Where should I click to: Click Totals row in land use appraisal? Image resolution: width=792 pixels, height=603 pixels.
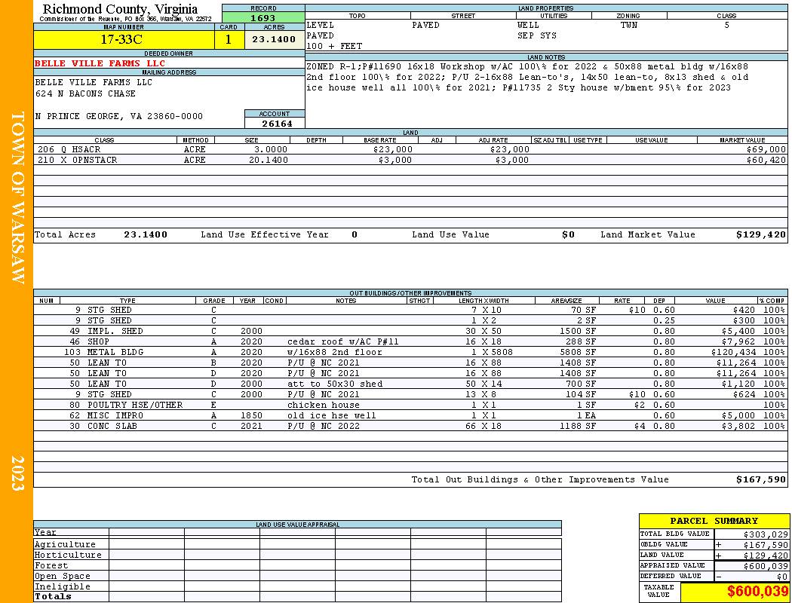297,596
